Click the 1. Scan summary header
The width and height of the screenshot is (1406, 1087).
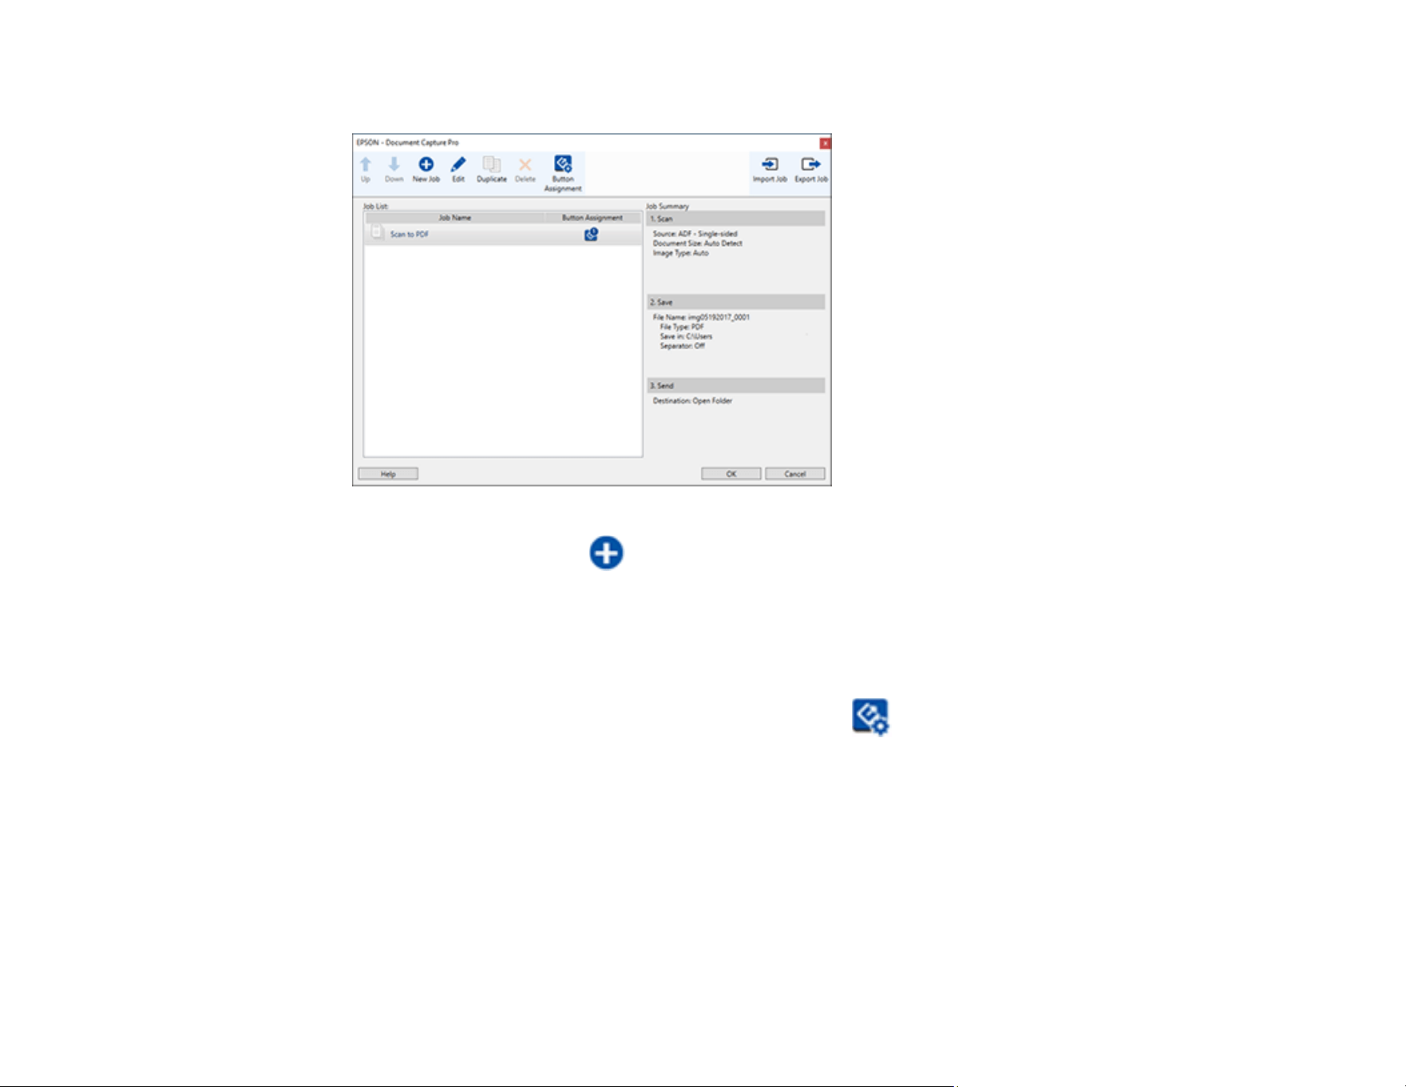click(735, 219)
